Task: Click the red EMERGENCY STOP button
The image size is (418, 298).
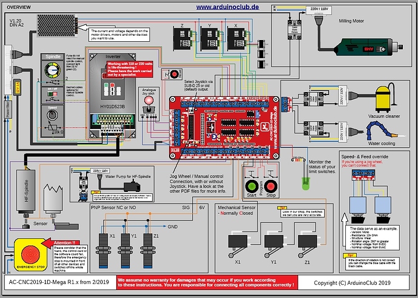Action: pyautogui.click(x=30, y=254)
